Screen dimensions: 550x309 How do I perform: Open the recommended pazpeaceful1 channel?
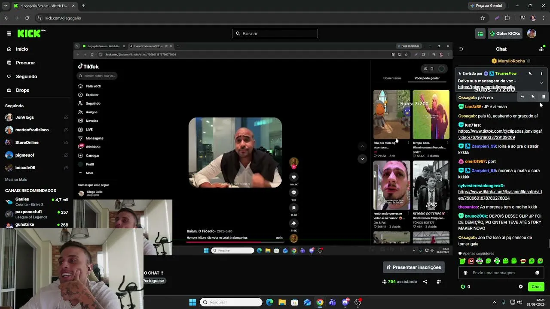pyautogui.click(x=37, y=214)
